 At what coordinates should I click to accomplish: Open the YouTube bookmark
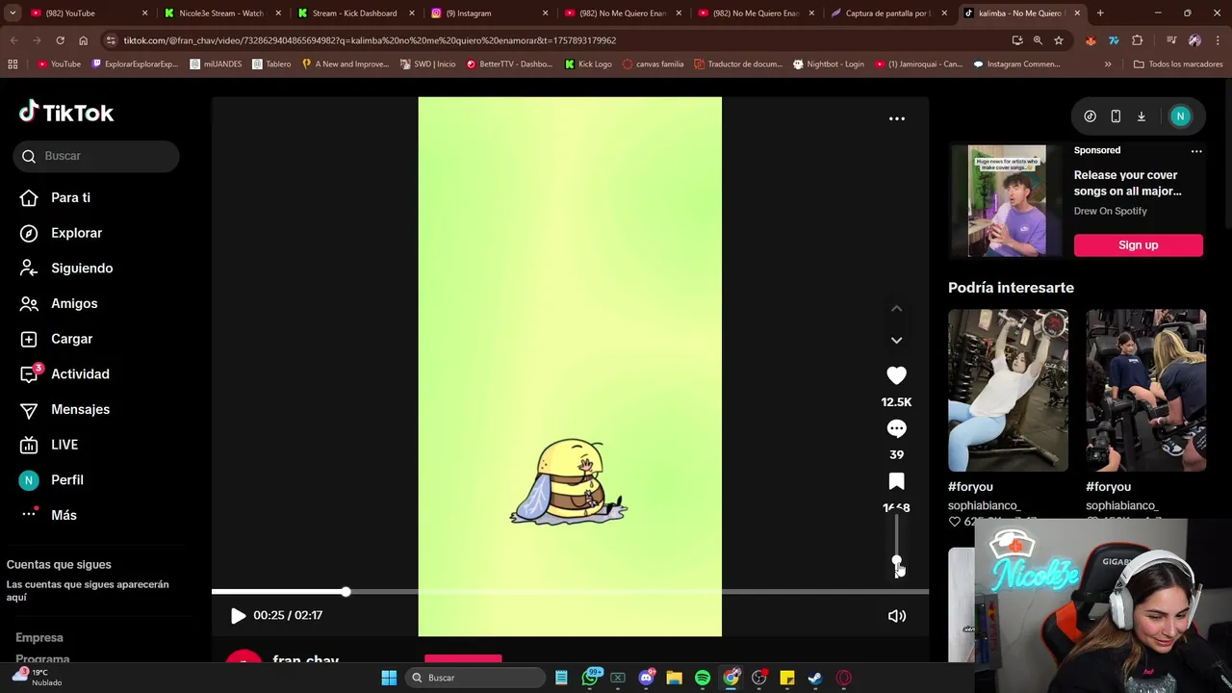click(x=59, y=64)
